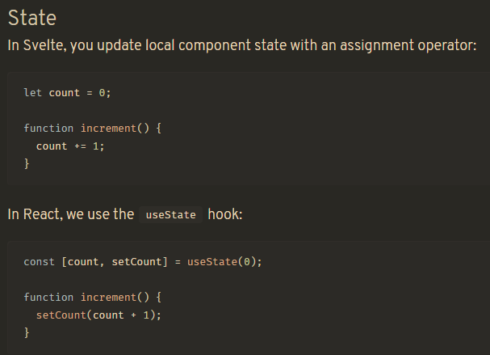Click the line "let count = 0;"
This screenshot has width=490, height=355.
(67, 93)
